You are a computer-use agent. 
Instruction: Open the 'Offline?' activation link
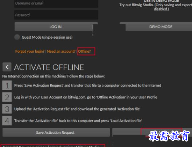(85, 51)
